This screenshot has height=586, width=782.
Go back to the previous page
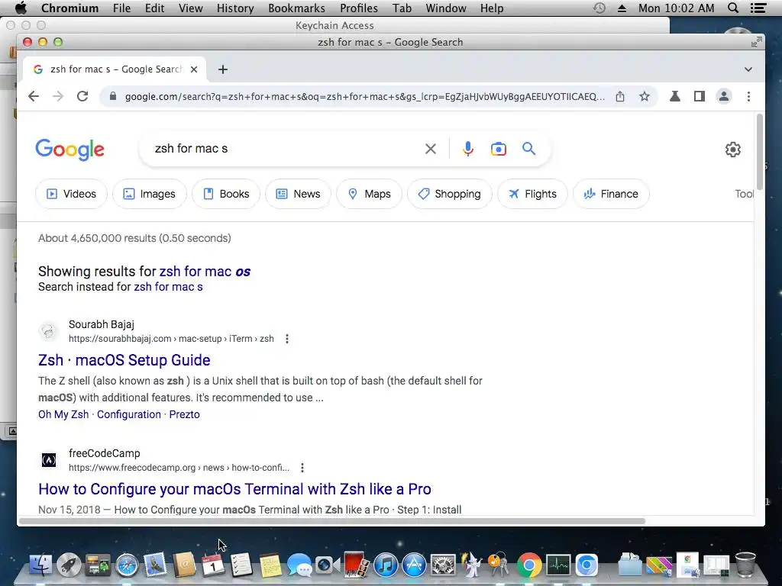coord(34,96)
